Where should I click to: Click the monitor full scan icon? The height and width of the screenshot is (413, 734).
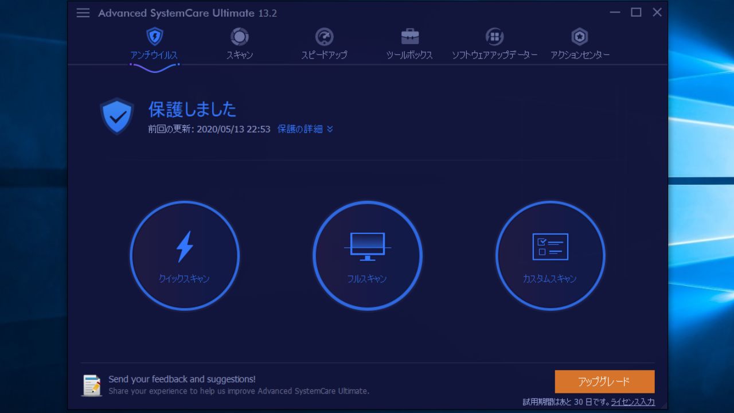click(368, 247)
